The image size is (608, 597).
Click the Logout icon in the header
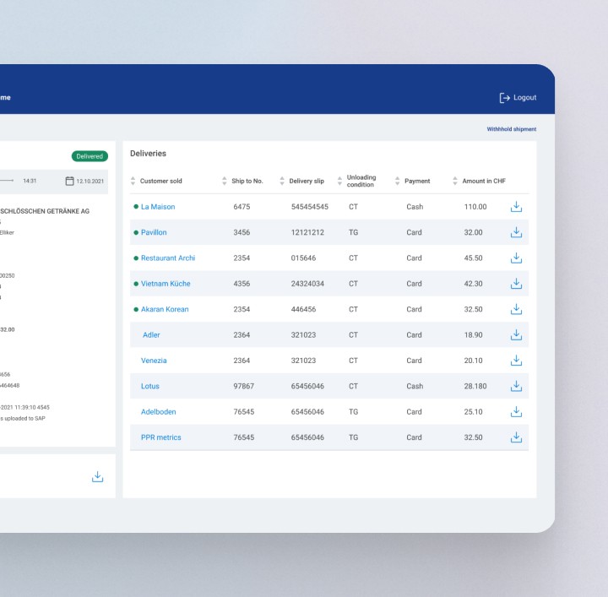click(504, 98)
